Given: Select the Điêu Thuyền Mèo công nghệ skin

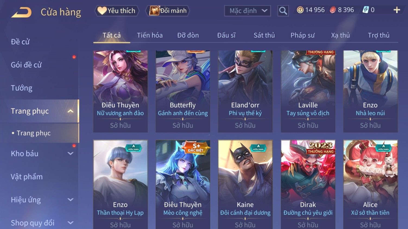Looking at the screenshot, I should (183, 185).
